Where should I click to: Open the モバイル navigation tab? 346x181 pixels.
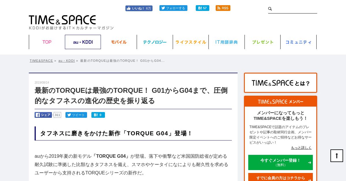119,42
